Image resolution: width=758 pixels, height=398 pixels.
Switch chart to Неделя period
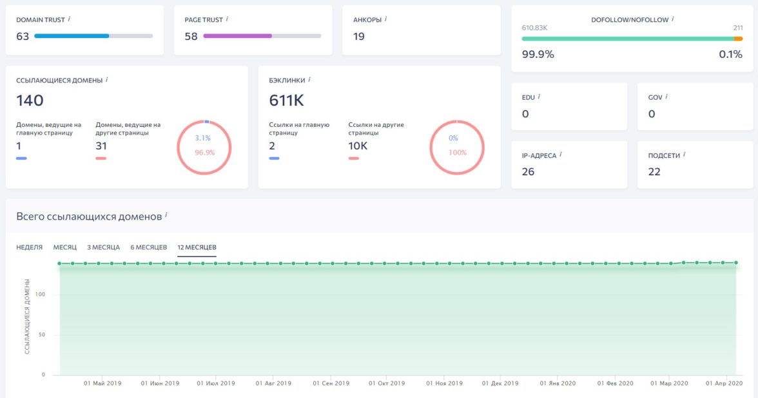click(30, 247)
